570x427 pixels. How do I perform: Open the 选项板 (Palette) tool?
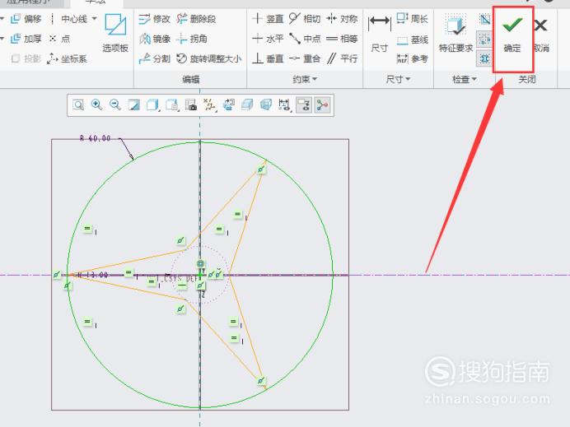[x=115, y=33]
